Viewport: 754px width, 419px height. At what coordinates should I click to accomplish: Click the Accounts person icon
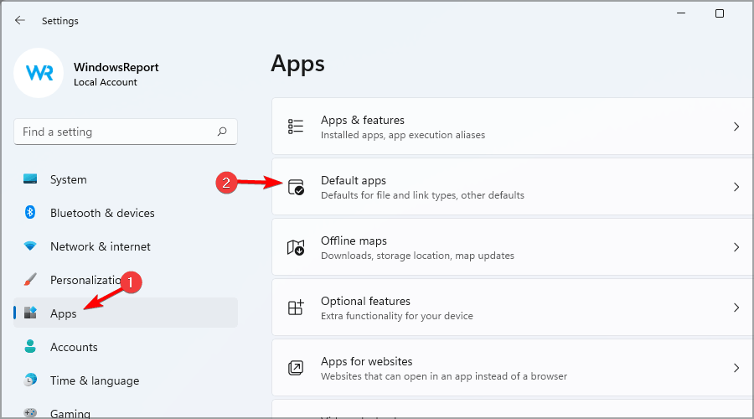(31, 347)
